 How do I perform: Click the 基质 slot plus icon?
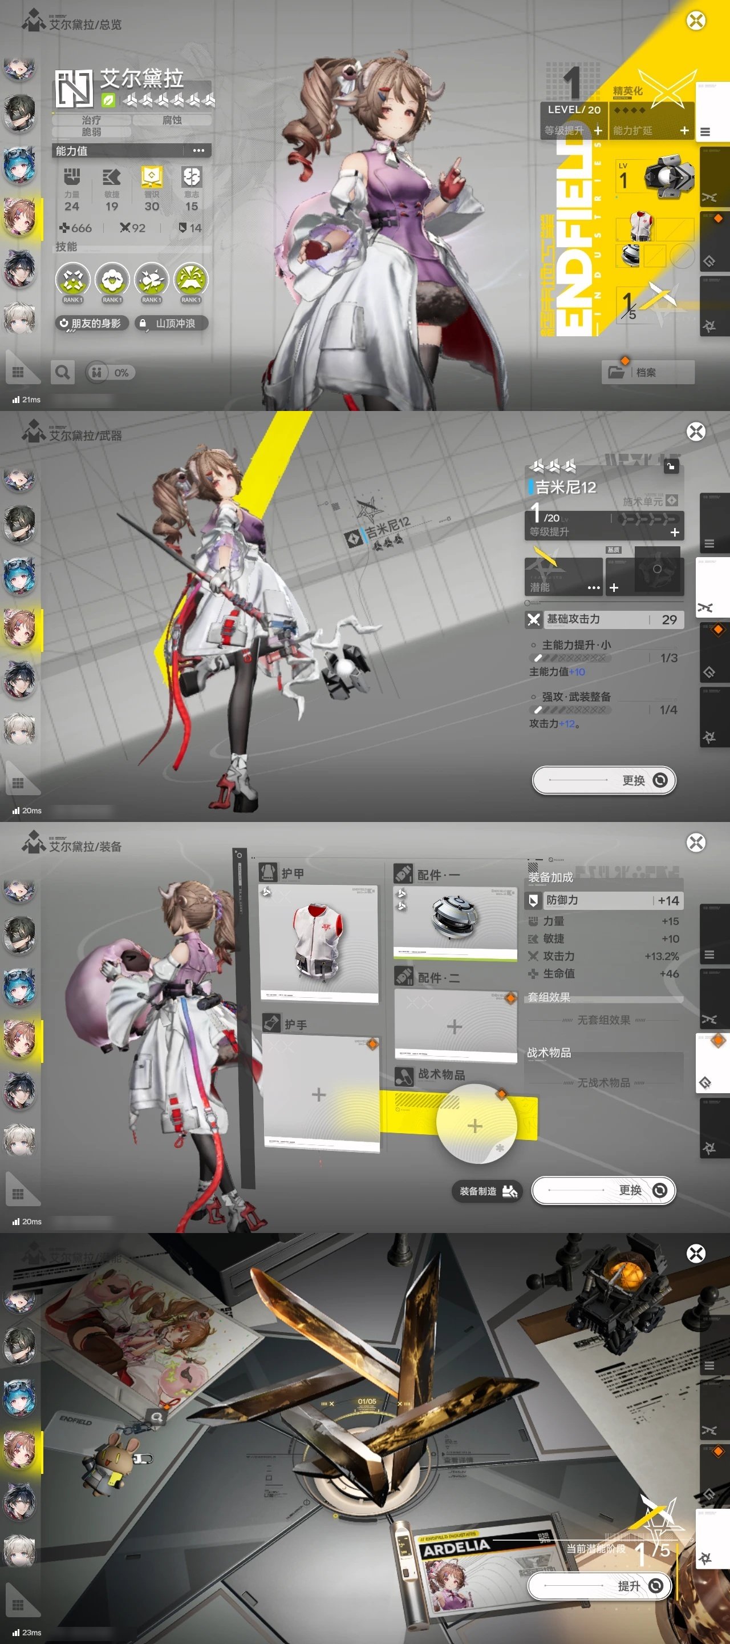[x=613, y=587]
